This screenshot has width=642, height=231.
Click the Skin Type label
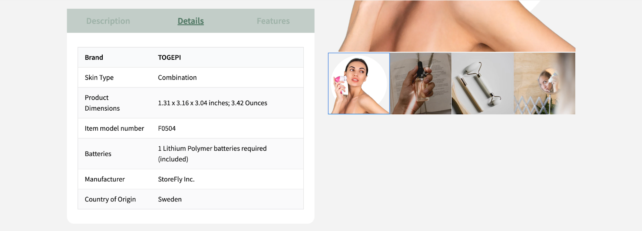(99, 77)
